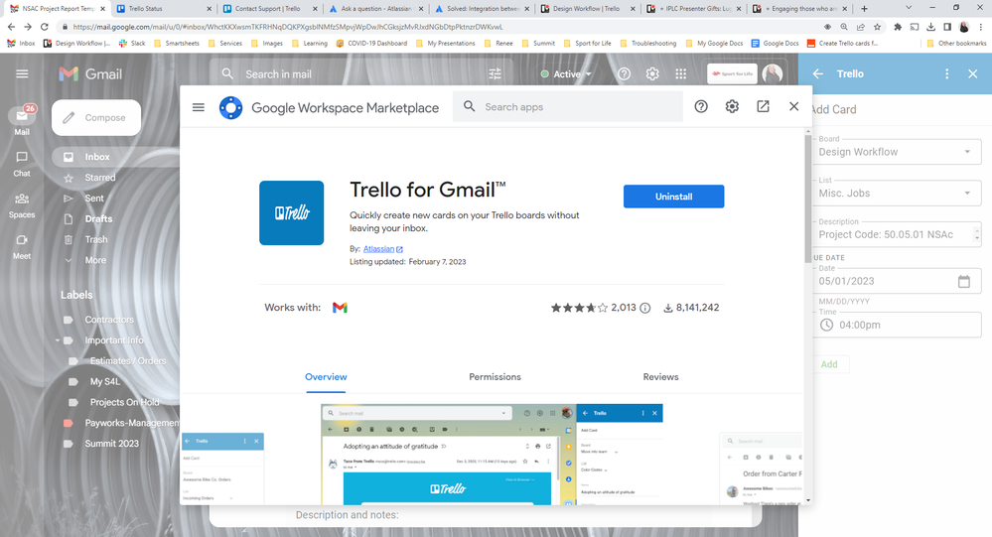Click the Search apps field

[567, 107]
